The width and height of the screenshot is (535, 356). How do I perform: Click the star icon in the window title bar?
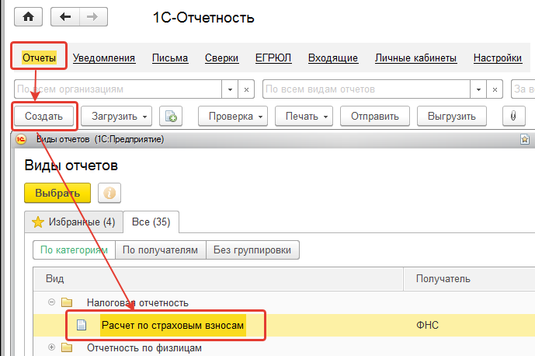click(526, 140)
